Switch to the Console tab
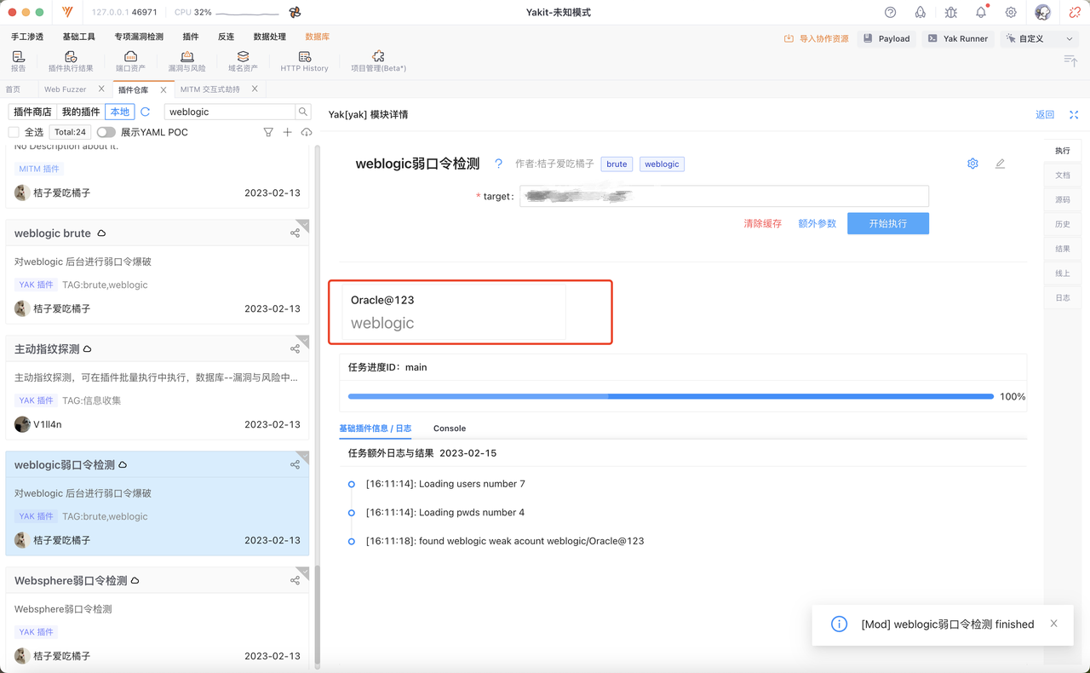This screenshot has height=673, width=1090. tap(450, 429)
